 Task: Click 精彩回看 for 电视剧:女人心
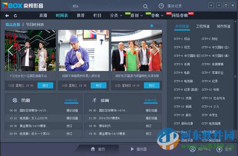[72, 118]
